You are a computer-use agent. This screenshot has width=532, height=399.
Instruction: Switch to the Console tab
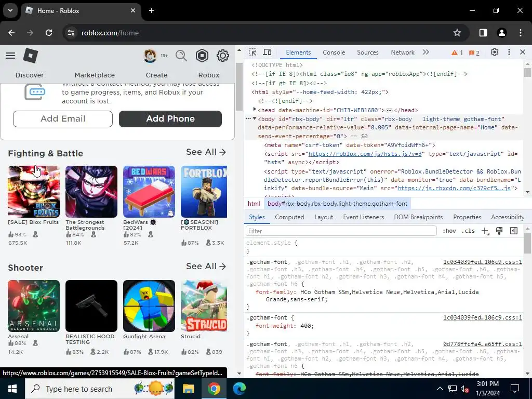point(334,52)
